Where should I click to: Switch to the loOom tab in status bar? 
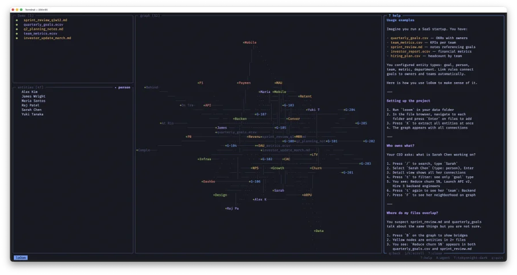click(21, 258)
